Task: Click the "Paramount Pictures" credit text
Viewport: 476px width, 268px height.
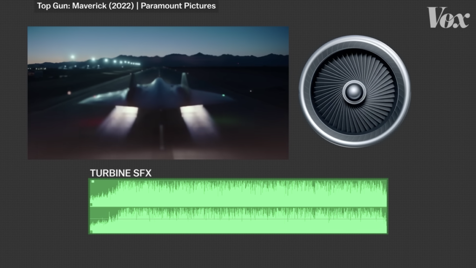Action: (186, 7)
